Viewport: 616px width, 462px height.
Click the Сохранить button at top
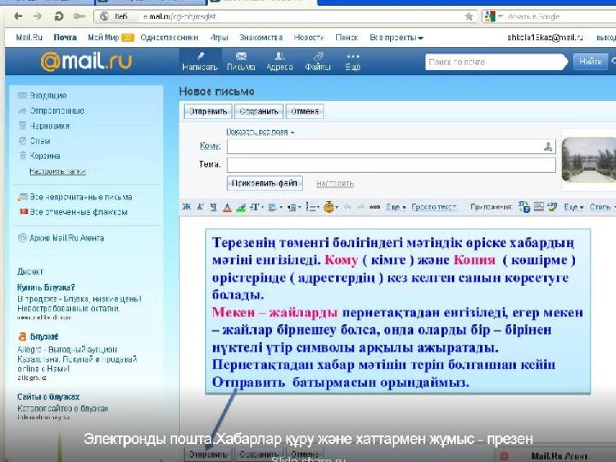(259, 111)
